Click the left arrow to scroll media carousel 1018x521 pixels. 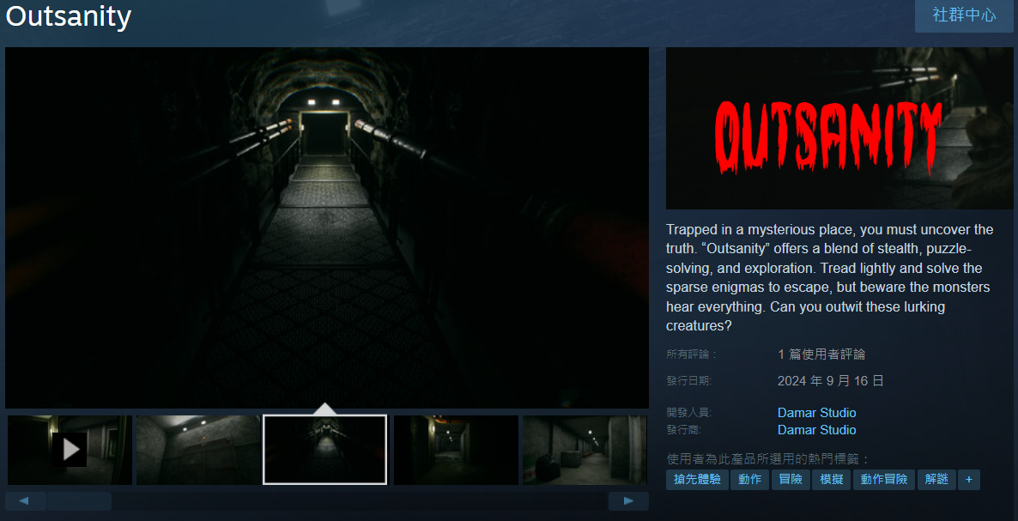pos(25,500)
